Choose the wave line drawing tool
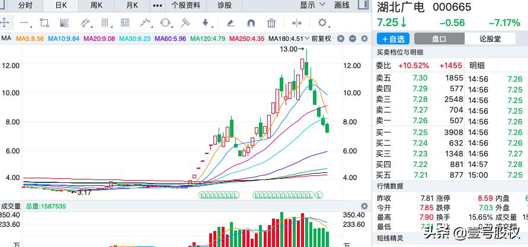 pyautogui.click(x=145, y=23)
